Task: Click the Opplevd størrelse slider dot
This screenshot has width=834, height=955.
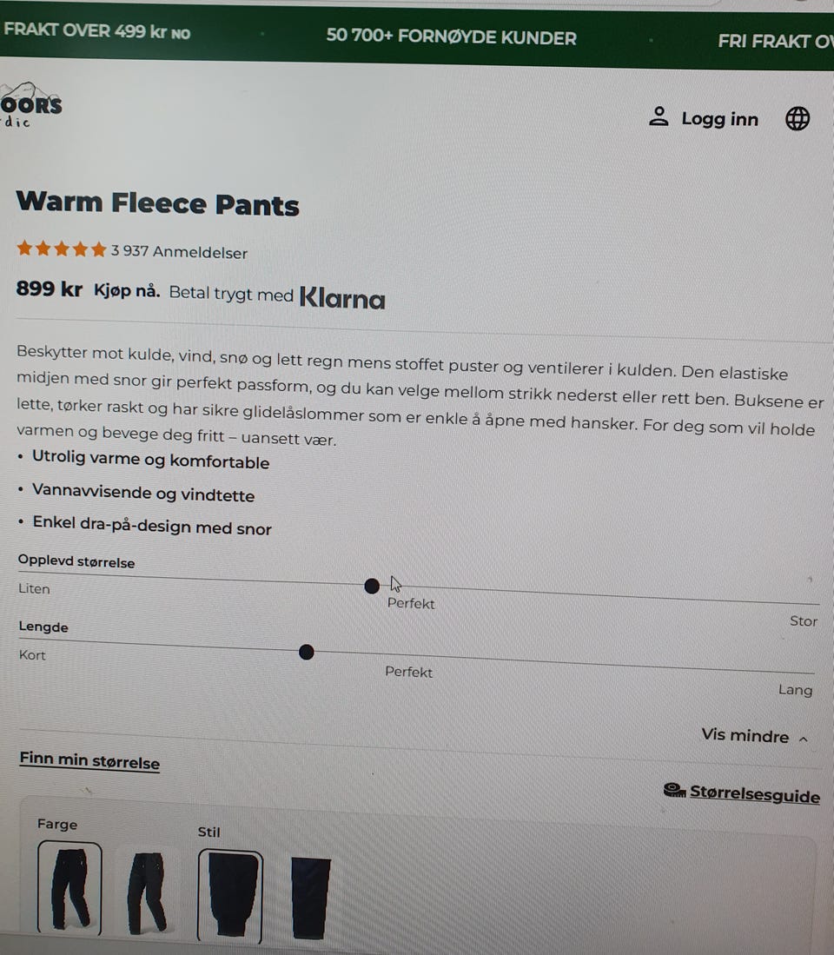Action: [371, 586]
